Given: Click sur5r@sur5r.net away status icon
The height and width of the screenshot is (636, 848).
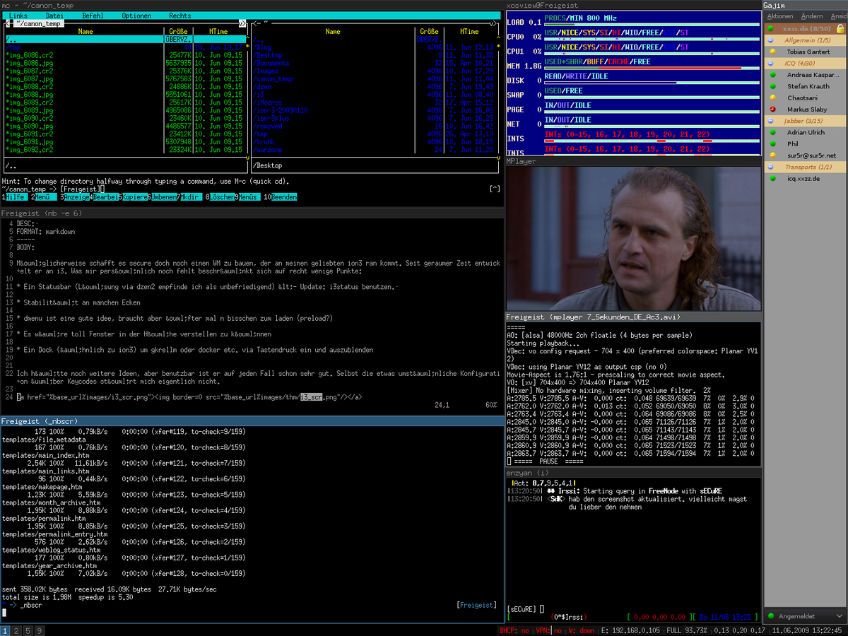Looking at the screenshot, I should (x=772, y=155).
